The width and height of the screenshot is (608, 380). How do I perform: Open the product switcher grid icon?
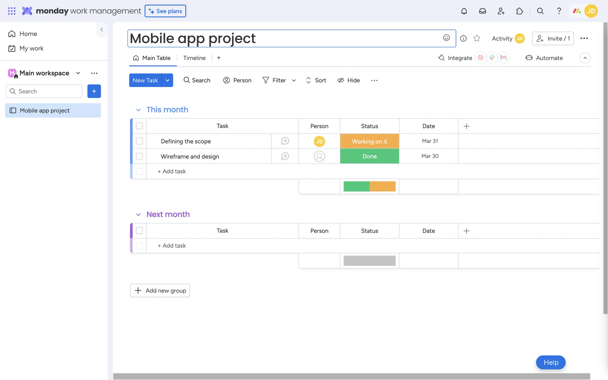[x=12, y=11]
